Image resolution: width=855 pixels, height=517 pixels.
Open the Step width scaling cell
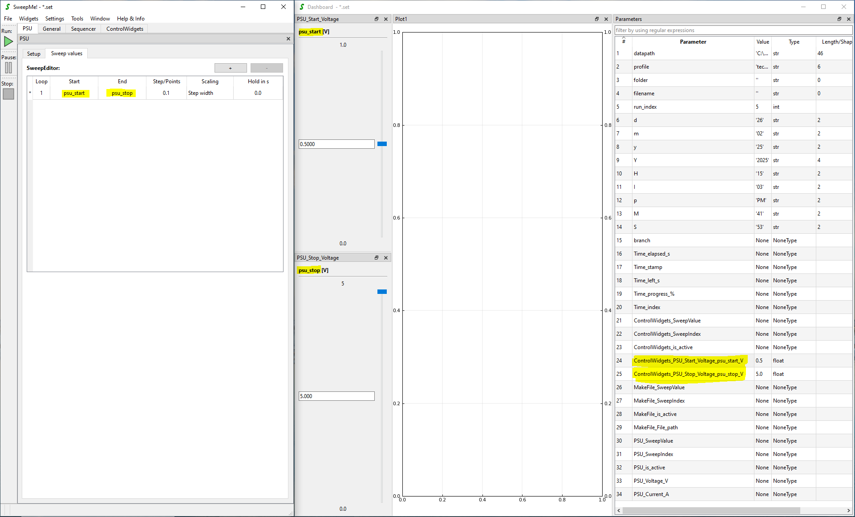(x=210, y=94)
